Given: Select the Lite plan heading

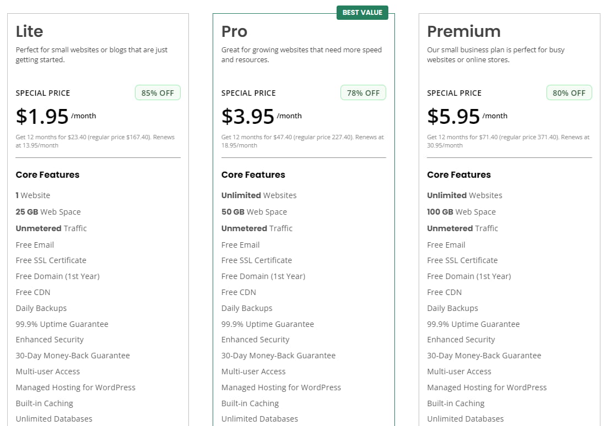Looking at the screenshot, I should [x=29, y=31].
